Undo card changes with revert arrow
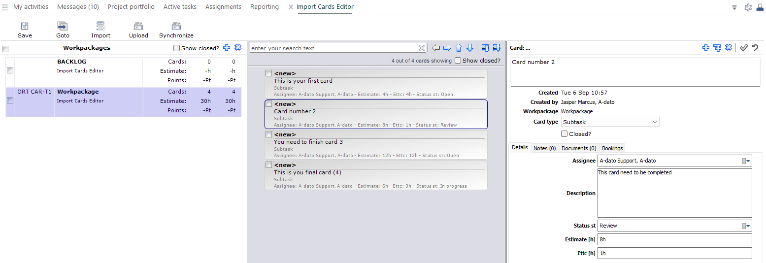This screenshot has height=263, width=766. [755, 48]
